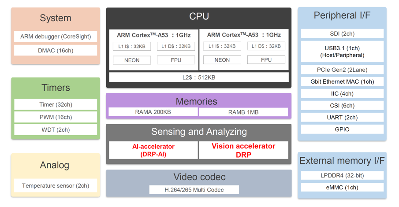Click the RAMB 1MB memory block
399x207 pixels.
coord(243,112)
